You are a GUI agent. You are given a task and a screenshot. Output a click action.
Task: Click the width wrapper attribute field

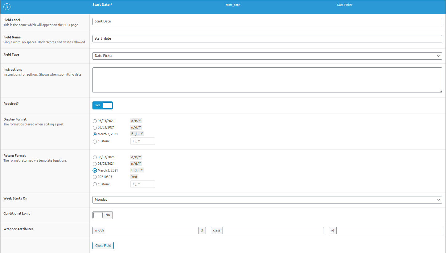coord(152,230)
